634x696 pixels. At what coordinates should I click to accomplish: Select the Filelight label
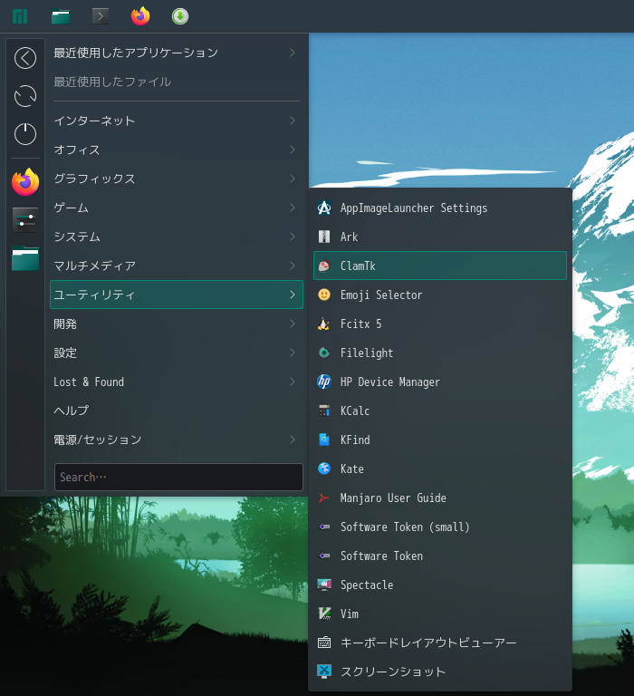point(367,353)
